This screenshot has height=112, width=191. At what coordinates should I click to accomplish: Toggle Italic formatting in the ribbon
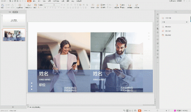(48, 7)
